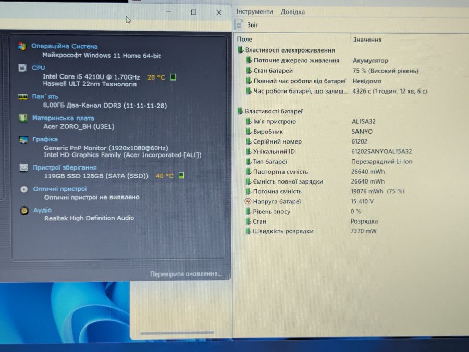The height and width of the screenshot is (352, 469).
Task: Click the hard drive icon by Пристрої зберігання
Action: click(x=23, y=167)
